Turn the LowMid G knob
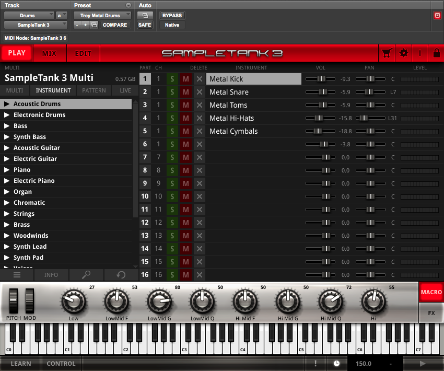This screenshot has width=444, height=371. tap(160, 301)
